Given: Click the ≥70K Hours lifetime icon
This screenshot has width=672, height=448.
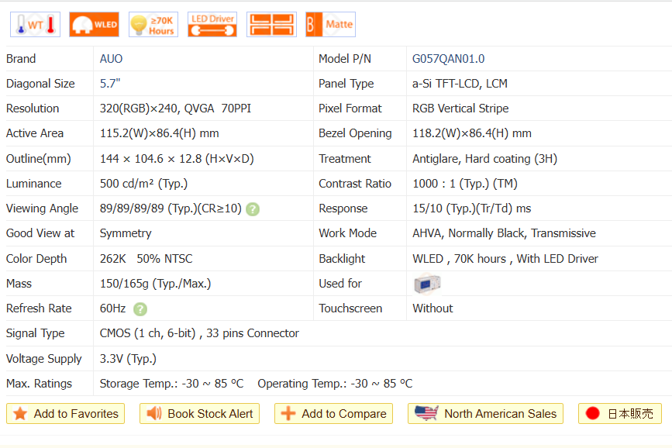Looking at the screenshot, I should pos(153,25).
